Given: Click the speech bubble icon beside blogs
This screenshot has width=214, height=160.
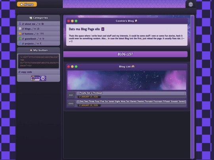Looking at the screenshot, I should pyautogui.click(x=20, y=28).
